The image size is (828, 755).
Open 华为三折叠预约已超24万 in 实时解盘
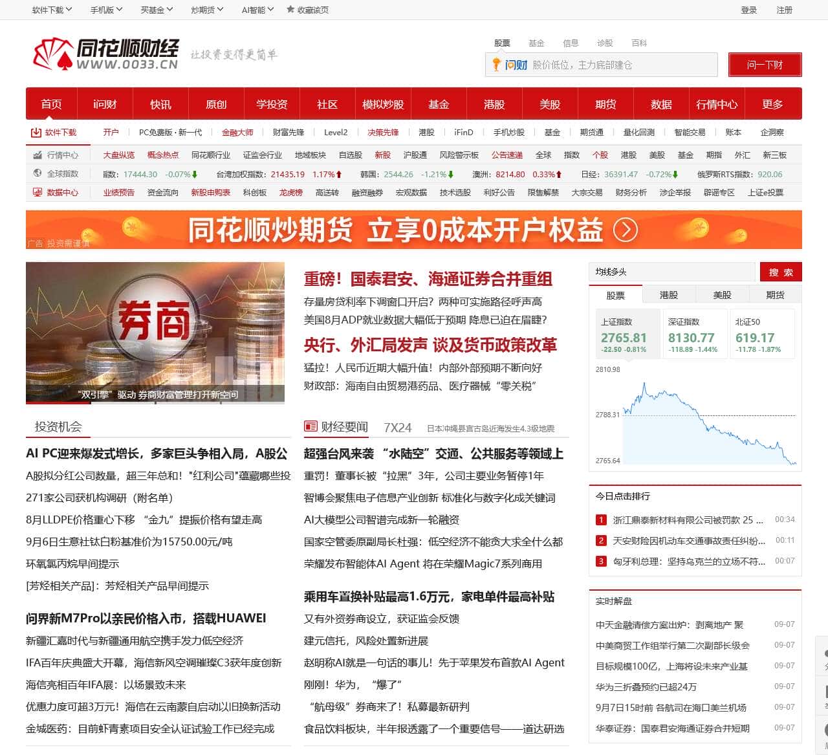[x=646, y=686]
